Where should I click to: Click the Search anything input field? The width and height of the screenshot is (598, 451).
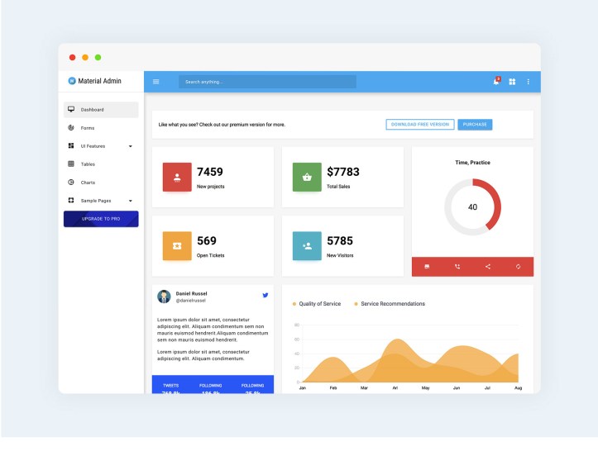tap(267, 82)
